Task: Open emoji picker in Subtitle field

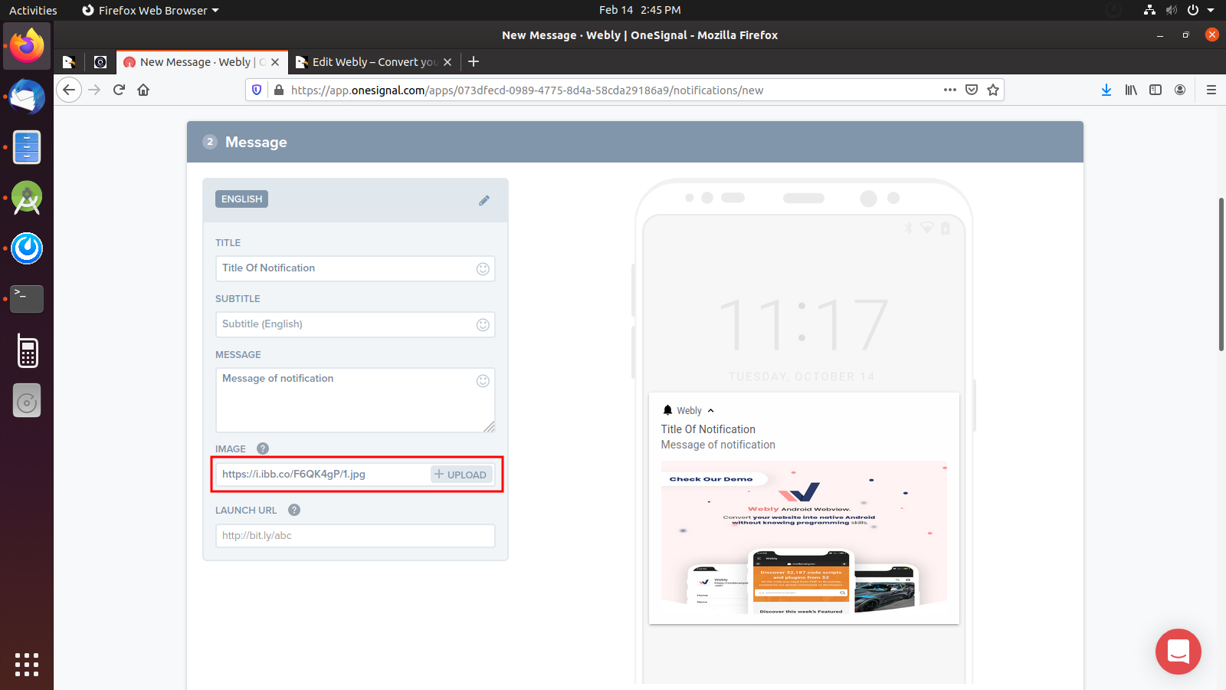Action: click(483, 324)
